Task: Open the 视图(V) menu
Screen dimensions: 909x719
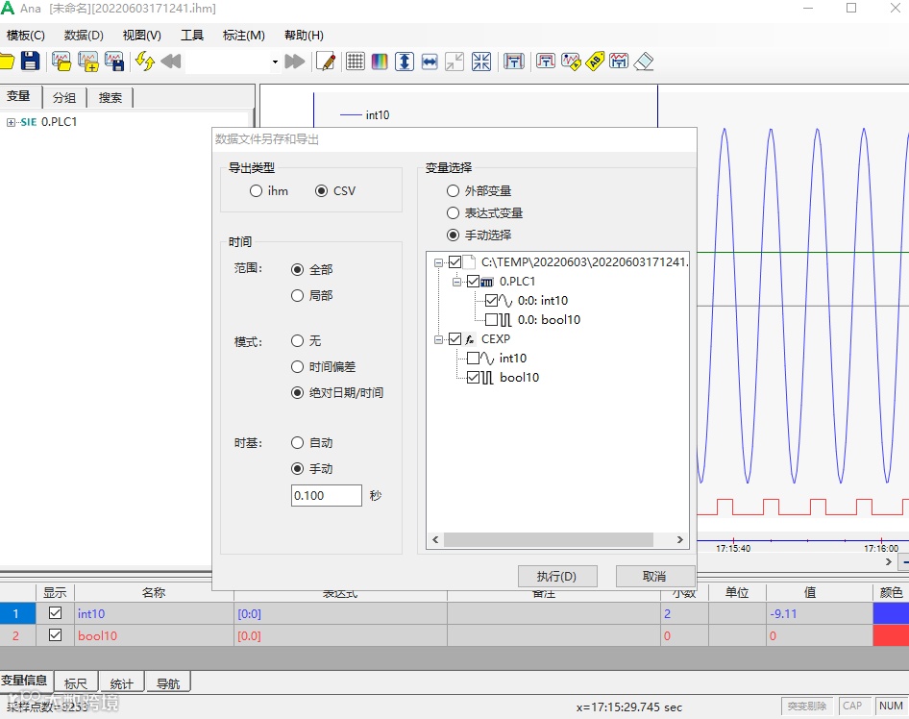Action: point(142,36)
